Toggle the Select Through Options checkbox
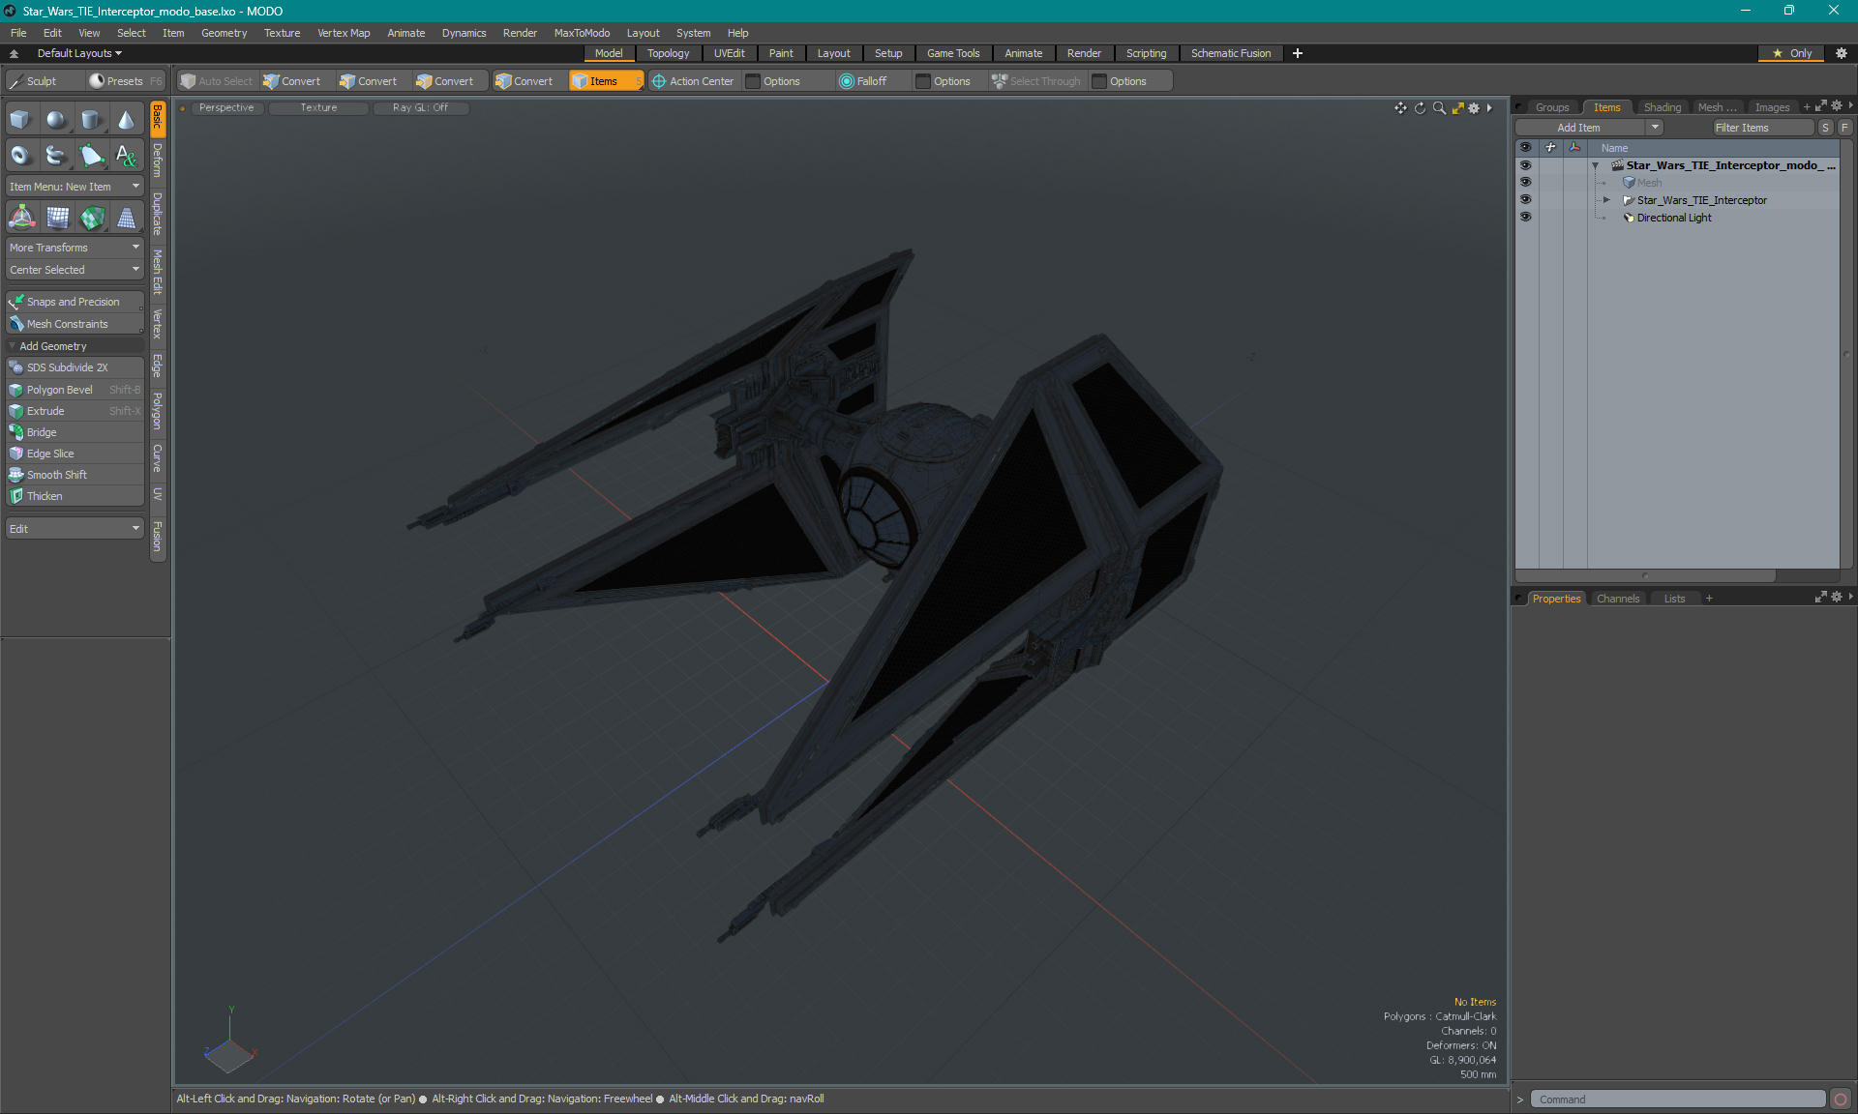Screen dimensions: 1858x1114 pos(1099,81)
